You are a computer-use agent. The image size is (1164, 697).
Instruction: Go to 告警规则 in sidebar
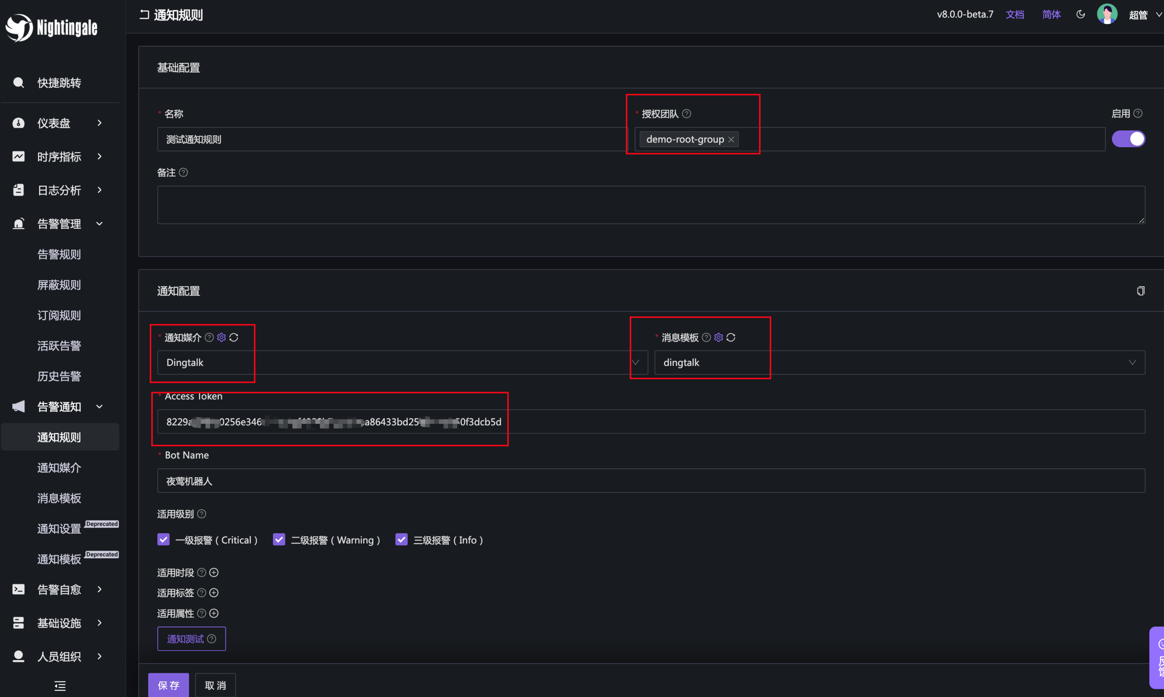pos(59,255)
